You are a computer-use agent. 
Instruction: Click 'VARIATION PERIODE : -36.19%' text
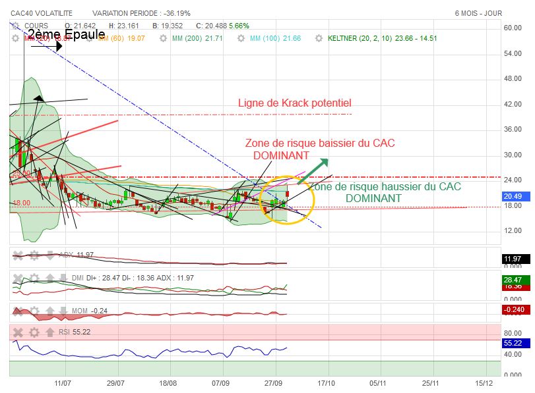pos(141,13)
